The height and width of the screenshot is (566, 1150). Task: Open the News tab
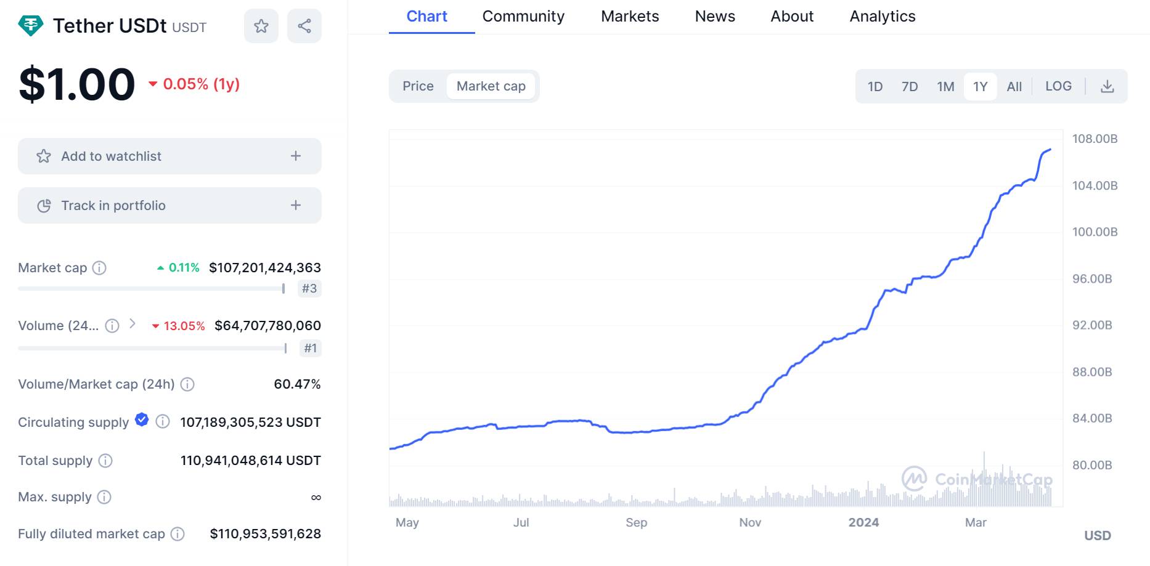pyautogui.click(x=715, y=17)
